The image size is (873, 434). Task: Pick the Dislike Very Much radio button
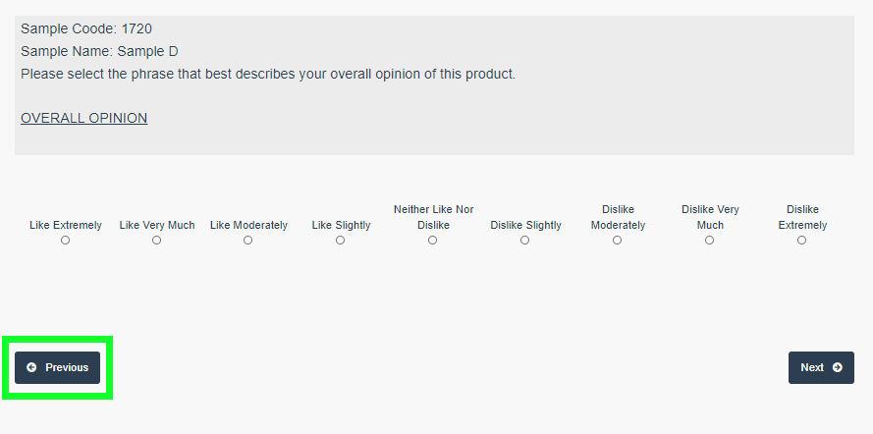point(710,241)
